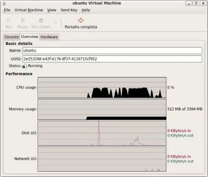Click the Pause toolbar icon

click(23, 20)
